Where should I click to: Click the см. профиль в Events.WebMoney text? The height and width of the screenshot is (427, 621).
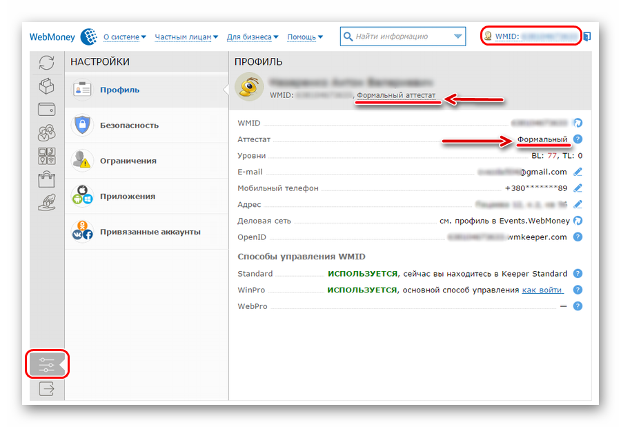click(504, 221)
